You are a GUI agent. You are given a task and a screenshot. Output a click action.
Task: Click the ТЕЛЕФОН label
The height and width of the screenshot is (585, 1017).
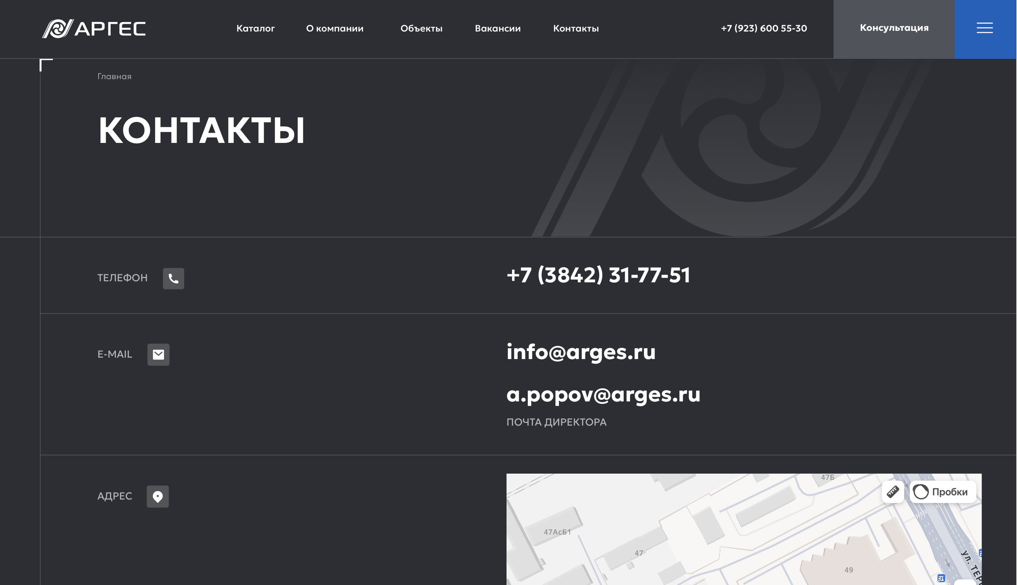tap(123, 278)
